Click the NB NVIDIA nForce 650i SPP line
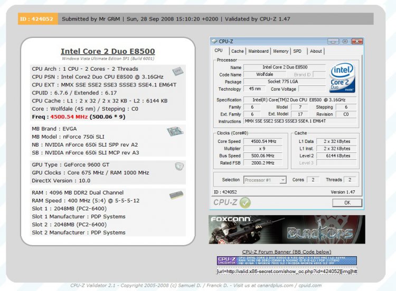 85,145
